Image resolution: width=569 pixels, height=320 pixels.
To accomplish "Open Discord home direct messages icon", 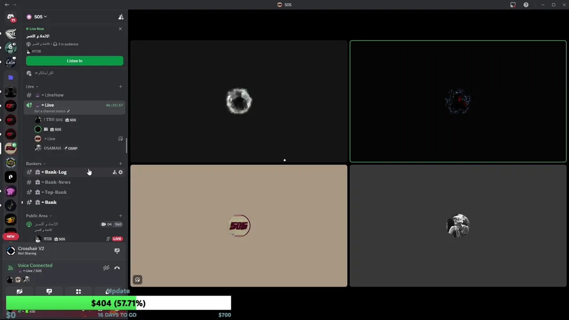I will 11,18.
